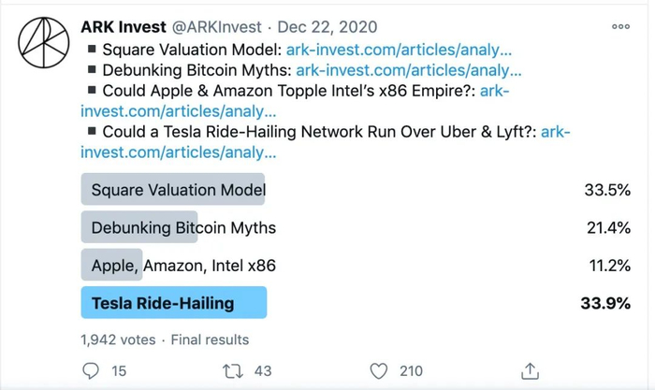
Task: Click the reply speech bubble icon
Action: (91, 371)
